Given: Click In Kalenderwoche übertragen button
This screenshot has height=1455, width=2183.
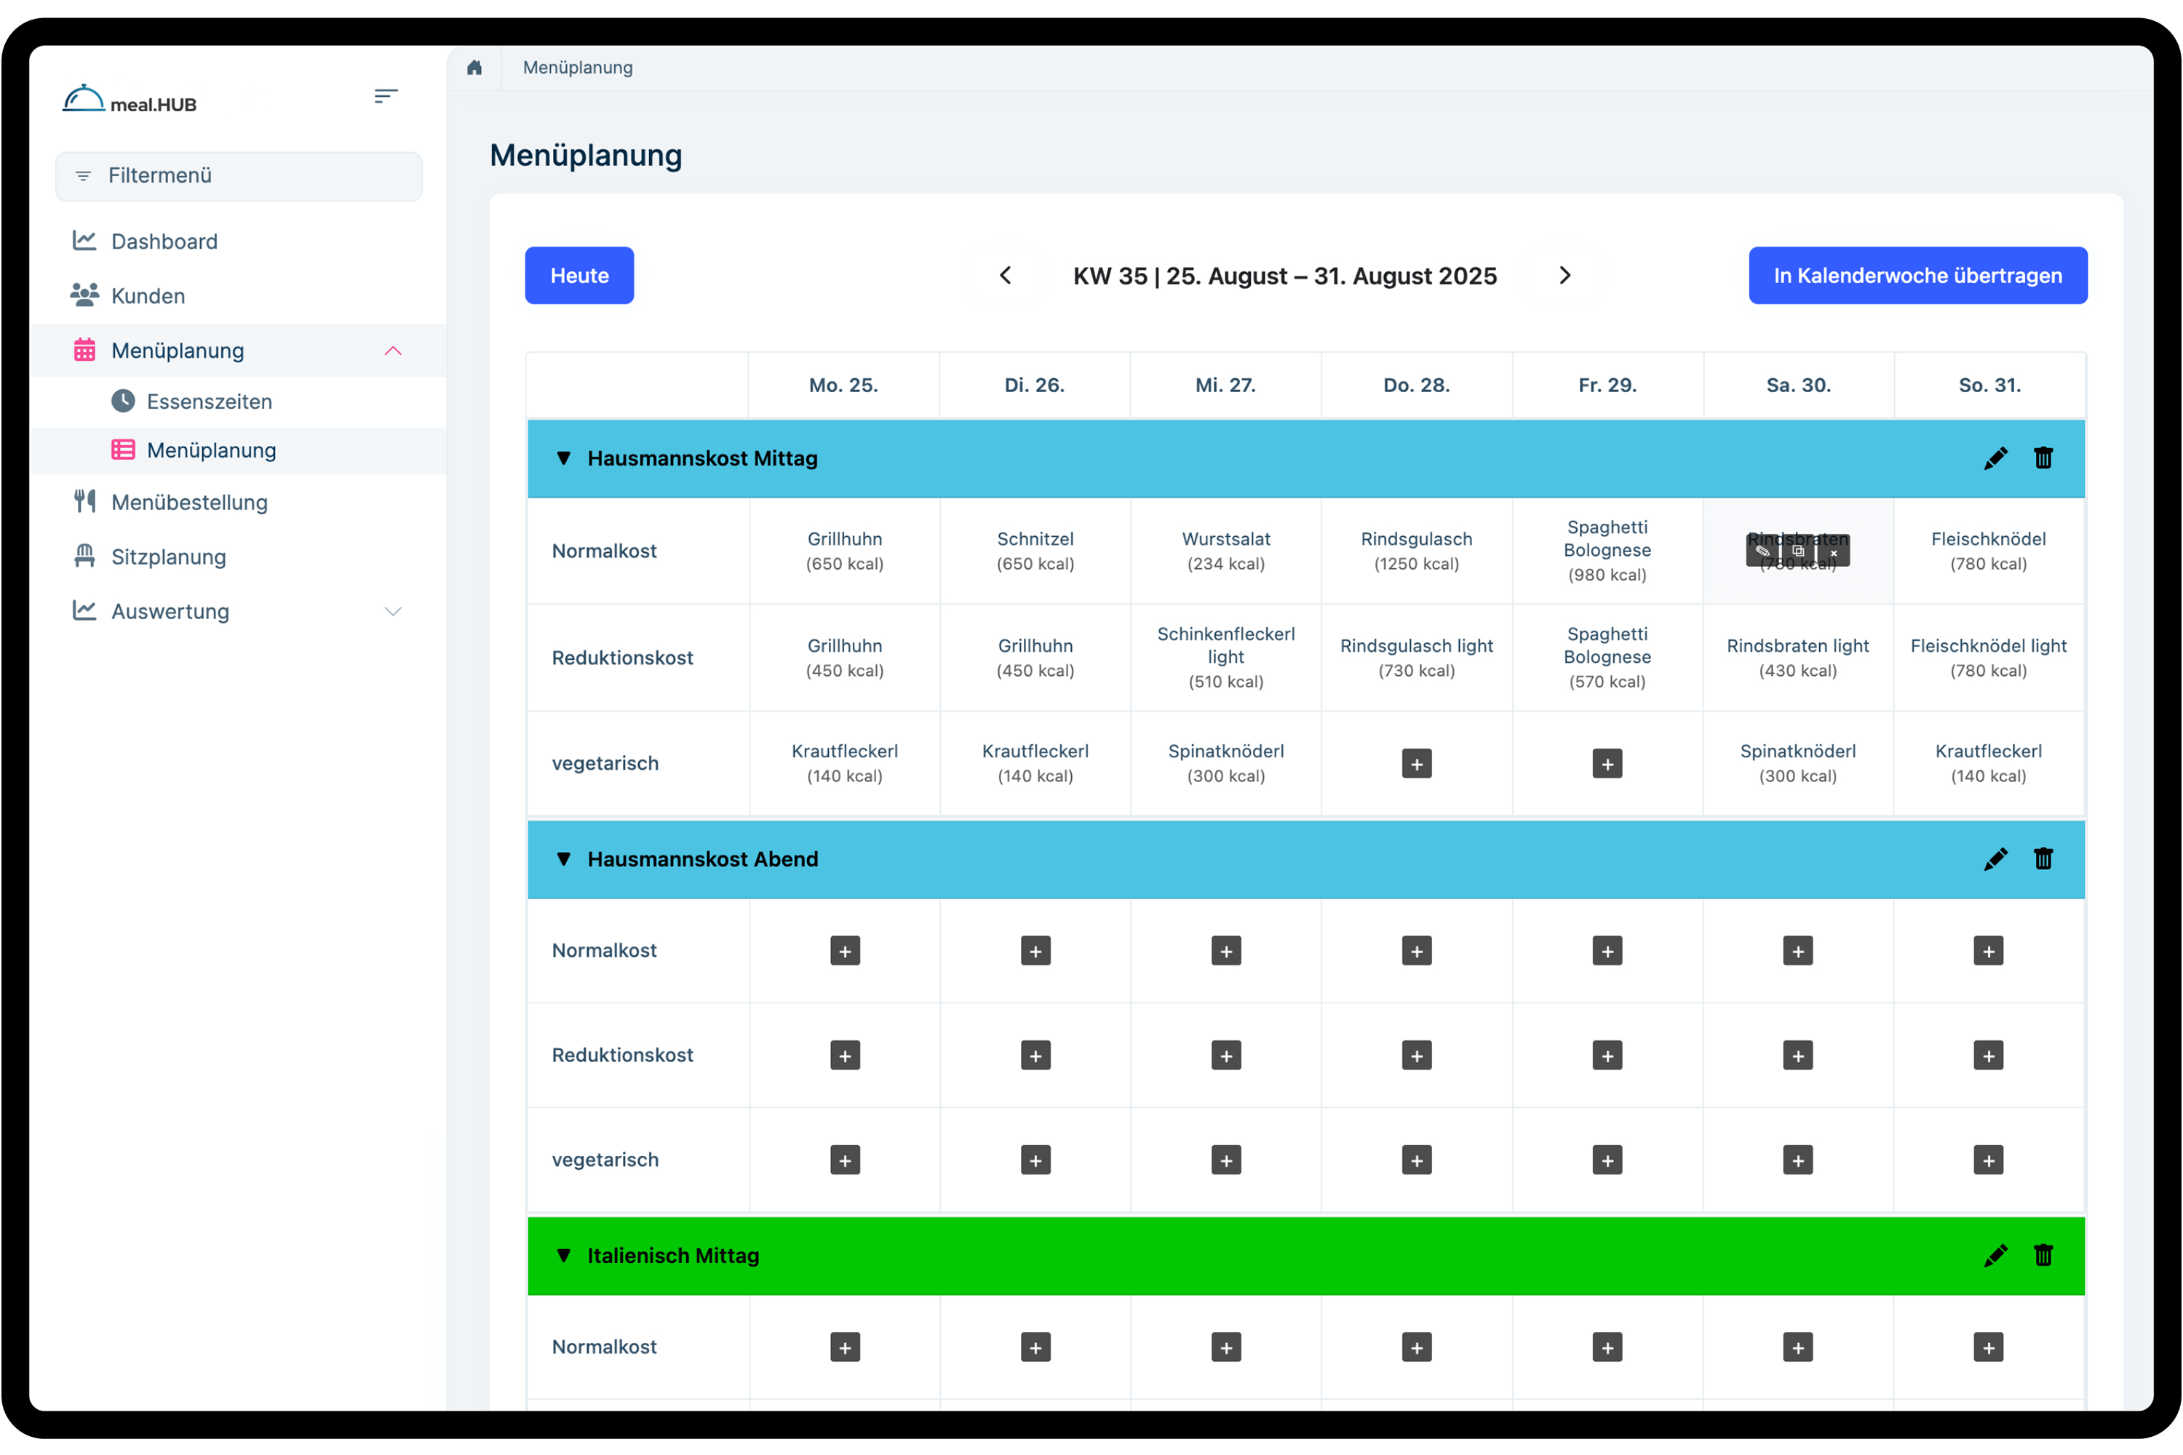Looking at the screenshot, I should coord(1917,276).
